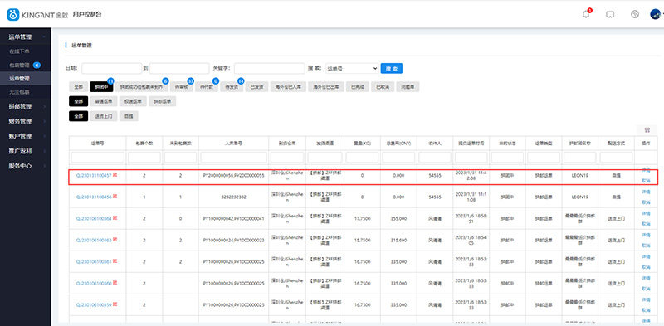Select the 海外仓已出库 status tab
The width and height of the screenshot is (664, 326).
(326, 87)
